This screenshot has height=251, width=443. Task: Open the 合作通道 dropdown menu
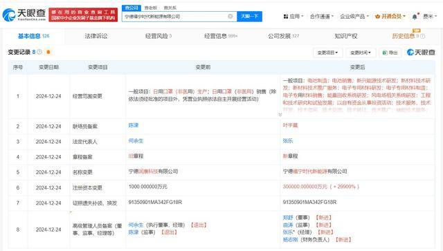click(x=321, y=17)
